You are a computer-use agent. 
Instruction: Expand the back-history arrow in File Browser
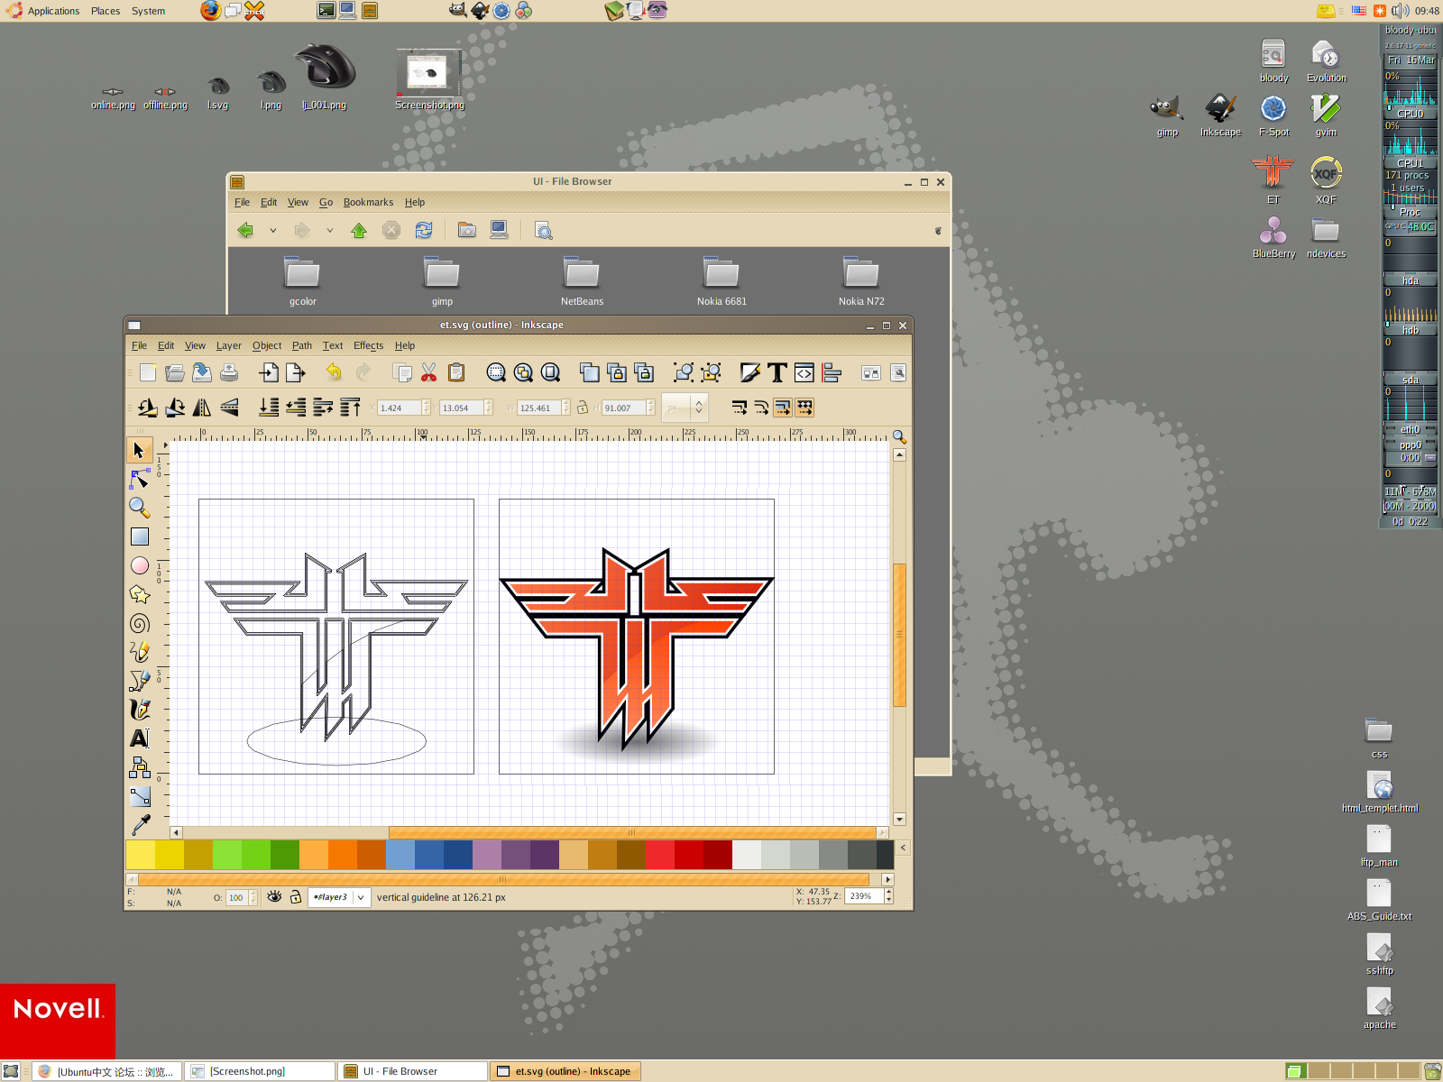[x=273, y=231]
